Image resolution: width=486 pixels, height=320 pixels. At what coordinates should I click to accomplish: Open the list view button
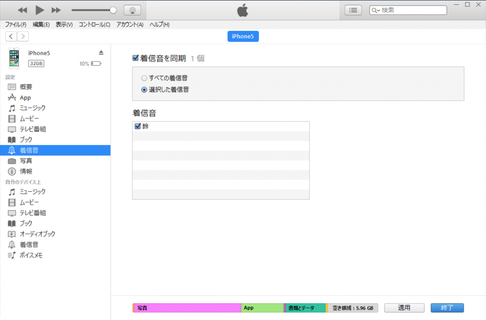pyautogui.click(x=353, y=10)
